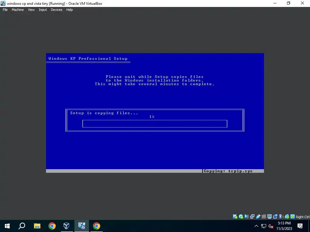Open the second Chrome window in taskbar
This screenshot has height=232, width=310.
click(x=97, y=226)
